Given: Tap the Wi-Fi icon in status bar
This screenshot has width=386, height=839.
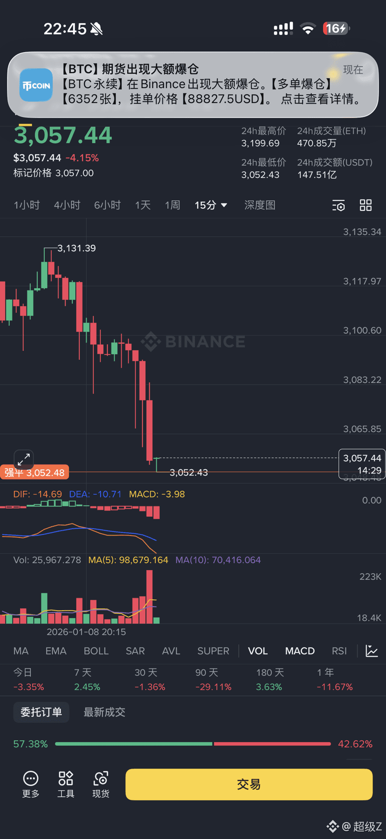Looking at the screenshot, I should coord(308,29).
